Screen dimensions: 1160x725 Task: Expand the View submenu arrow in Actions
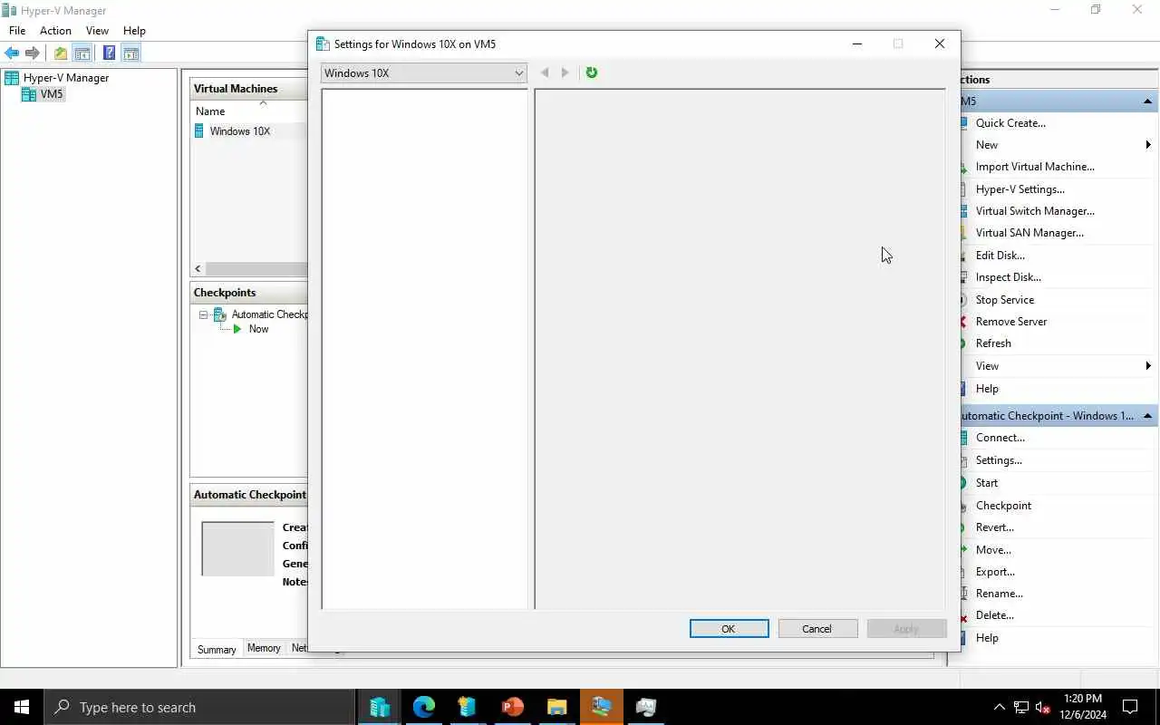pos(1148,366)
